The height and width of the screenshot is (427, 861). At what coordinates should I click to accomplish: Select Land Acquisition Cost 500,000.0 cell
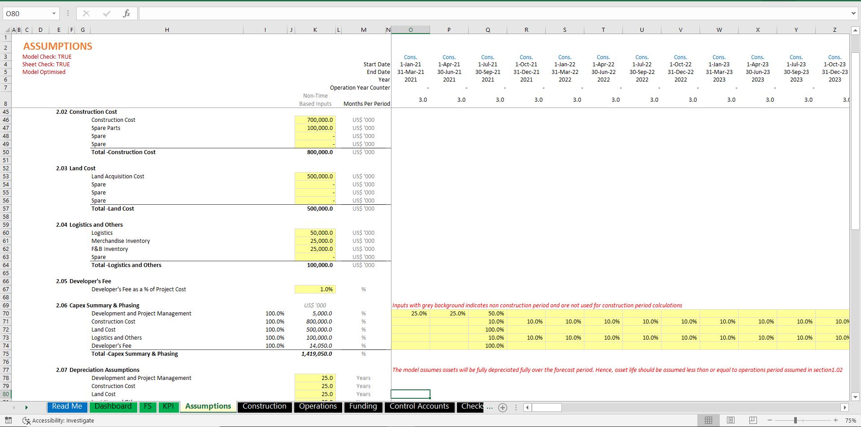click(315, 177)
